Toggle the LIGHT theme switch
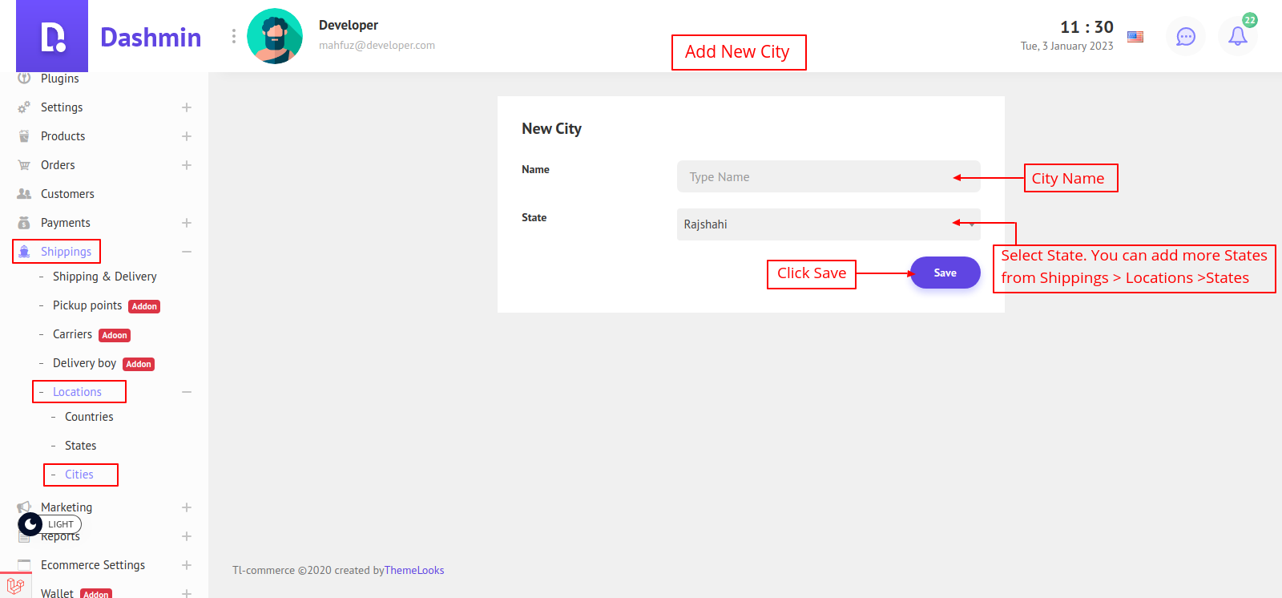Screen dimensions: 1282x598 [50, 524]
